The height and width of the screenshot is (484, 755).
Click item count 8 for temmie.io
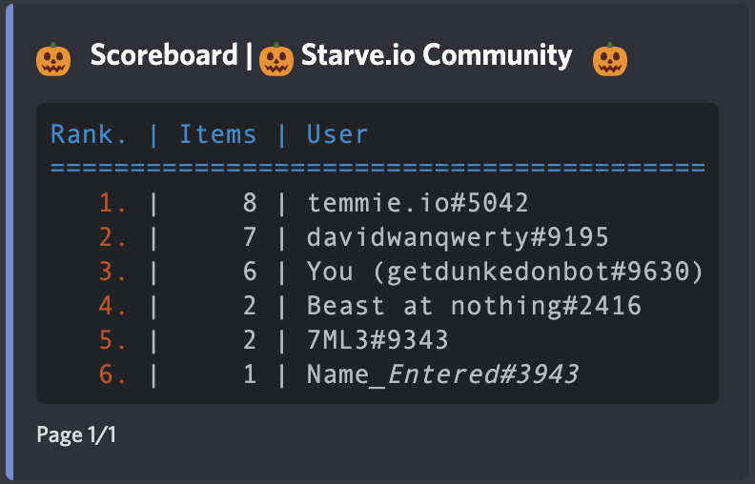250,203
